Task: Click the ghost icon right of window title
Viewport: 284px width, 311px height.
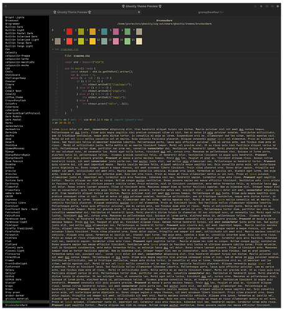Action: 160,6
